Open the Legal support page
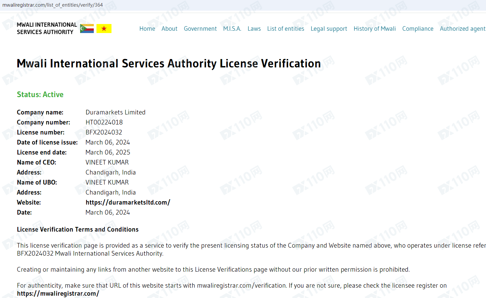Image resolution: width=486 pixels, height=298 pixels. click(329, 29)
